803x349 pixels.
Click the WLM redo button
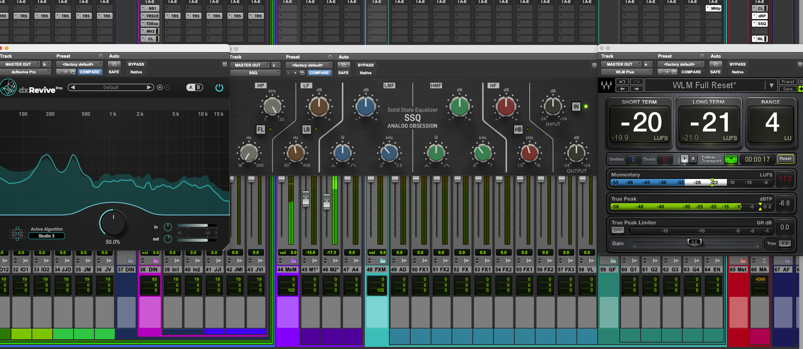point(636,82)
